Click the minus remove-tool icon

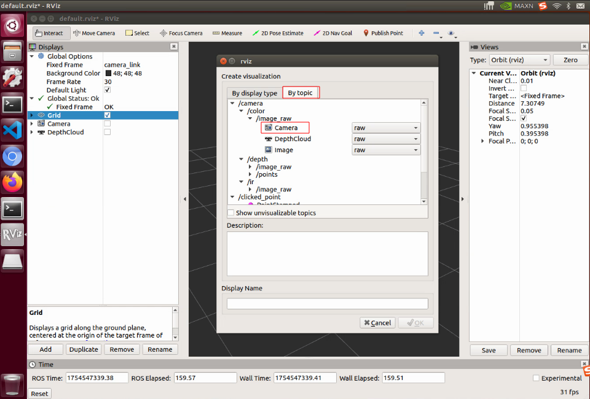click(x=436, y=33)
